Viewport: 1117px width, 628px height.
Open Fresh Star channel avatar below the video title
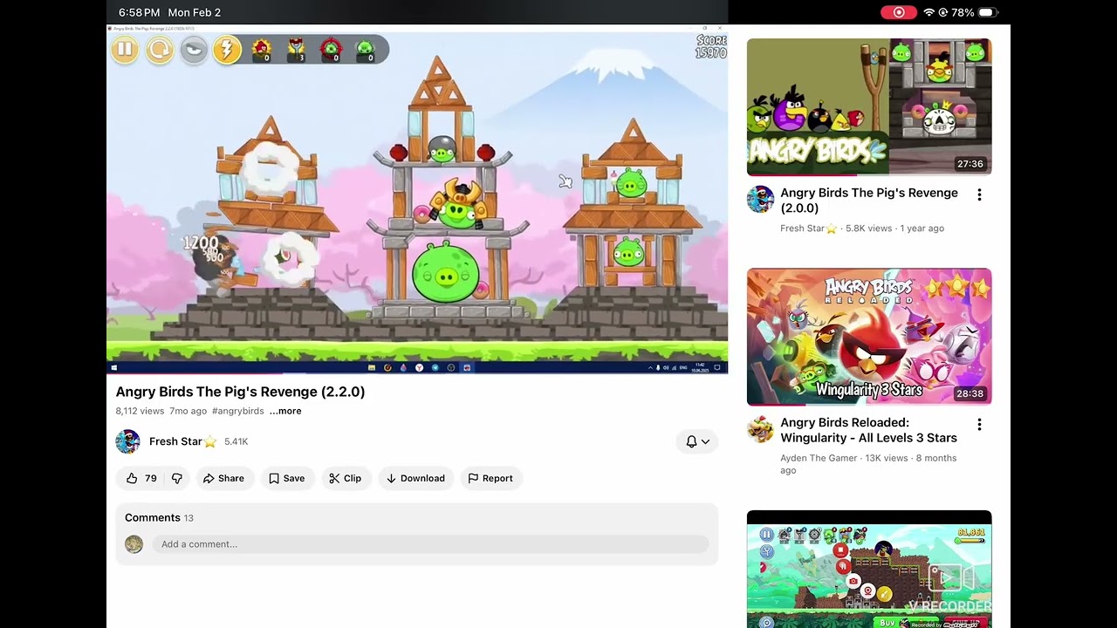point(128,441)
